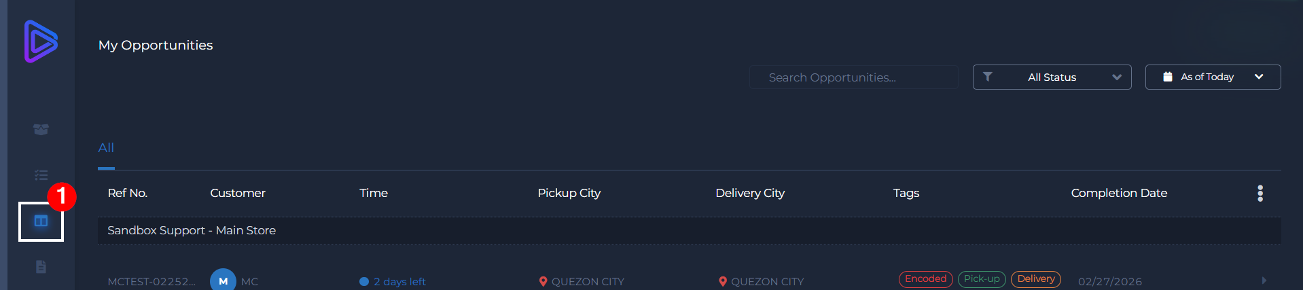This screenshot has height=290, width=1303.
Task: Open the MCTEST-02252 reference entry
Action: click(151, 281)
